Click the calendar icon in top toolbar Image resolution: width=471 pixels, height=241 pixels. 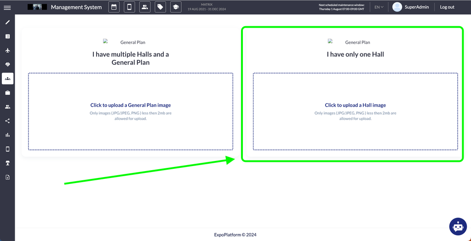tap(114, 7)
